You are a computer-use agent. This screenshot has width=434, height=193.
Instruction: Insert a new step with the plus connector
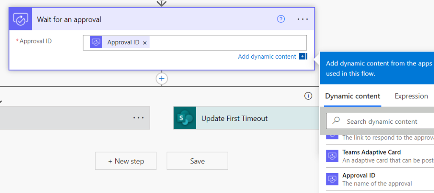[x=161, y=79]
